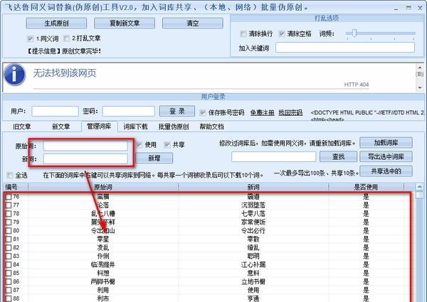The width and height of the screenshot is (427, 302).
Task: Sort by the 是否使用 column header
Action: tap(366, 187)
